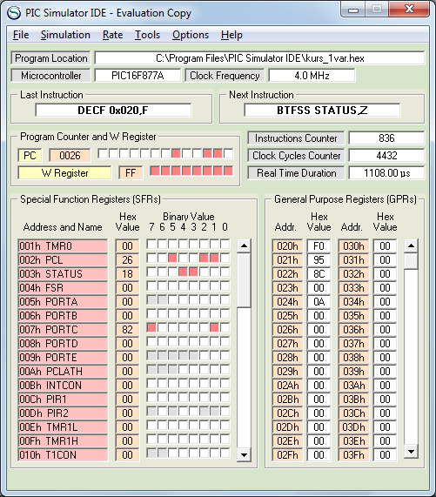Open the Help menu
The width and height of the screenshot is (436, 497).
[x=231, y=35]
